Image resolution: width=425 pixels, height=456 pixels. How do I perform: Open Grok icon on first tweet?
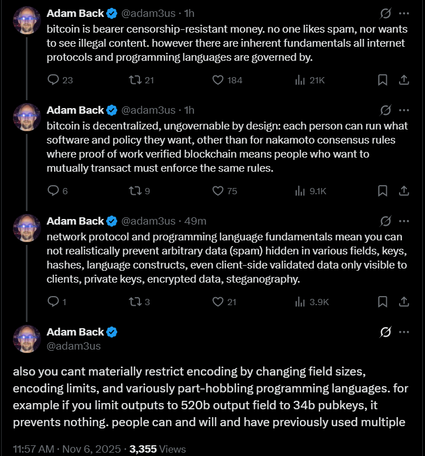coord(386,13)
